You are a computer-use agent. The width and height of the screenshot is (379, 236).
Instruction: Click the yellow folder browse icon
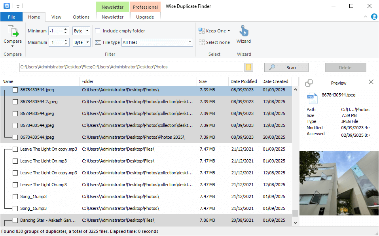click(248, 67)
